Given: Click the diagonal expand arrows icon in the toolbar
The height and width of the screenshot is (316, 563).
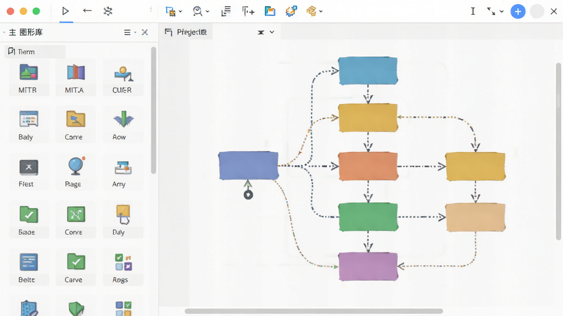Looking at the screenshot, I should (491, 12).
